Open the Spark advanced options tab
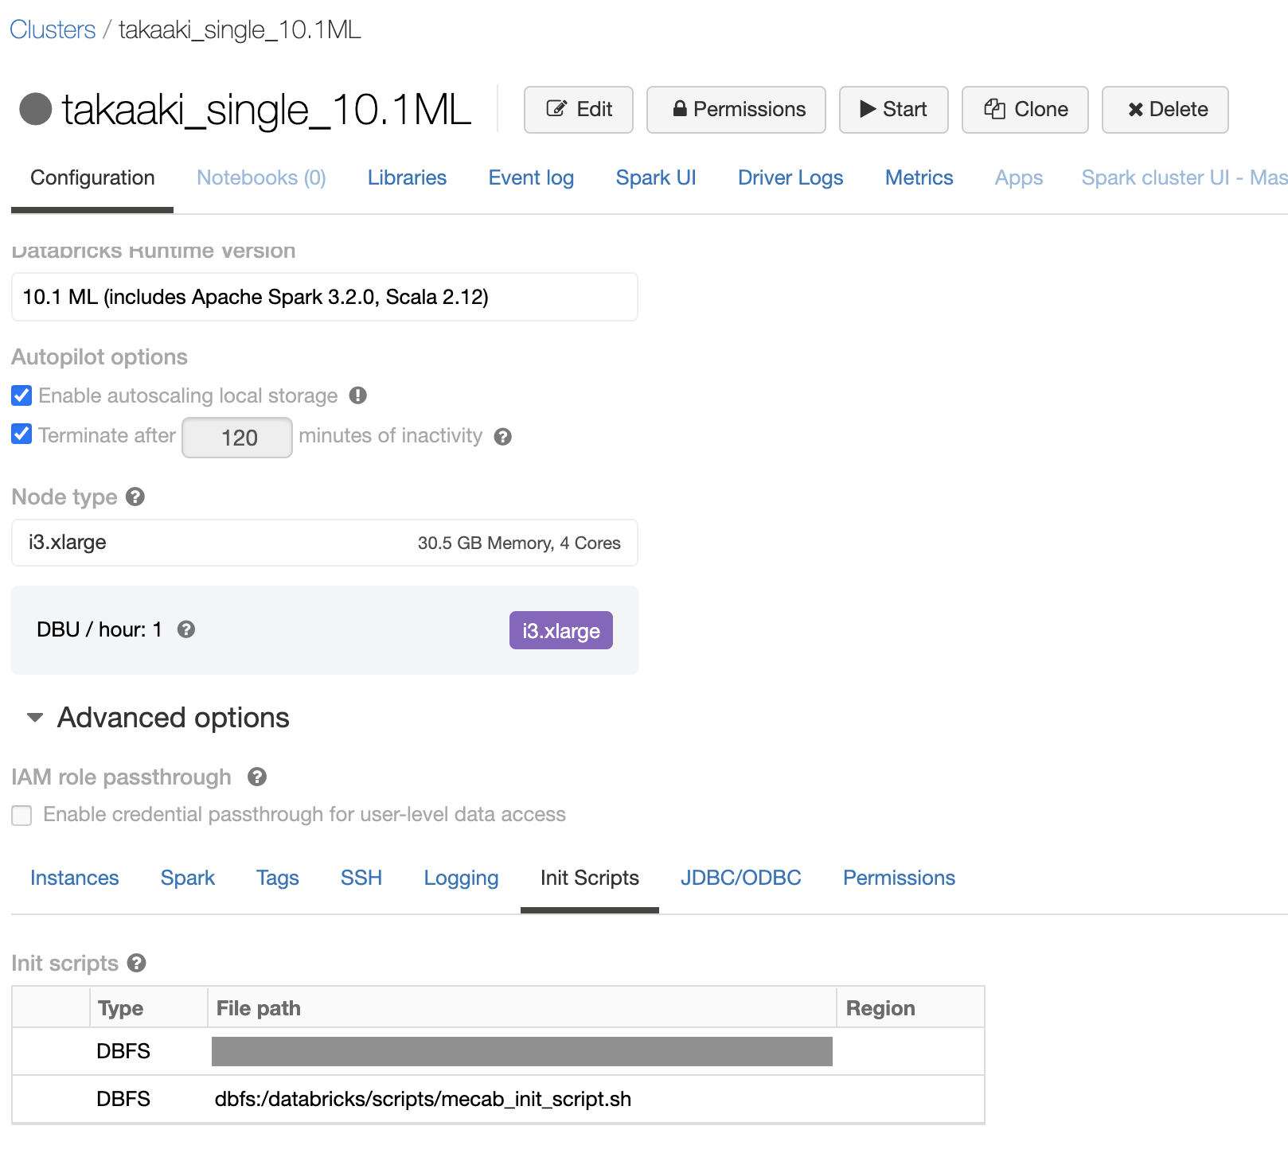 click(x=188, y=878)
